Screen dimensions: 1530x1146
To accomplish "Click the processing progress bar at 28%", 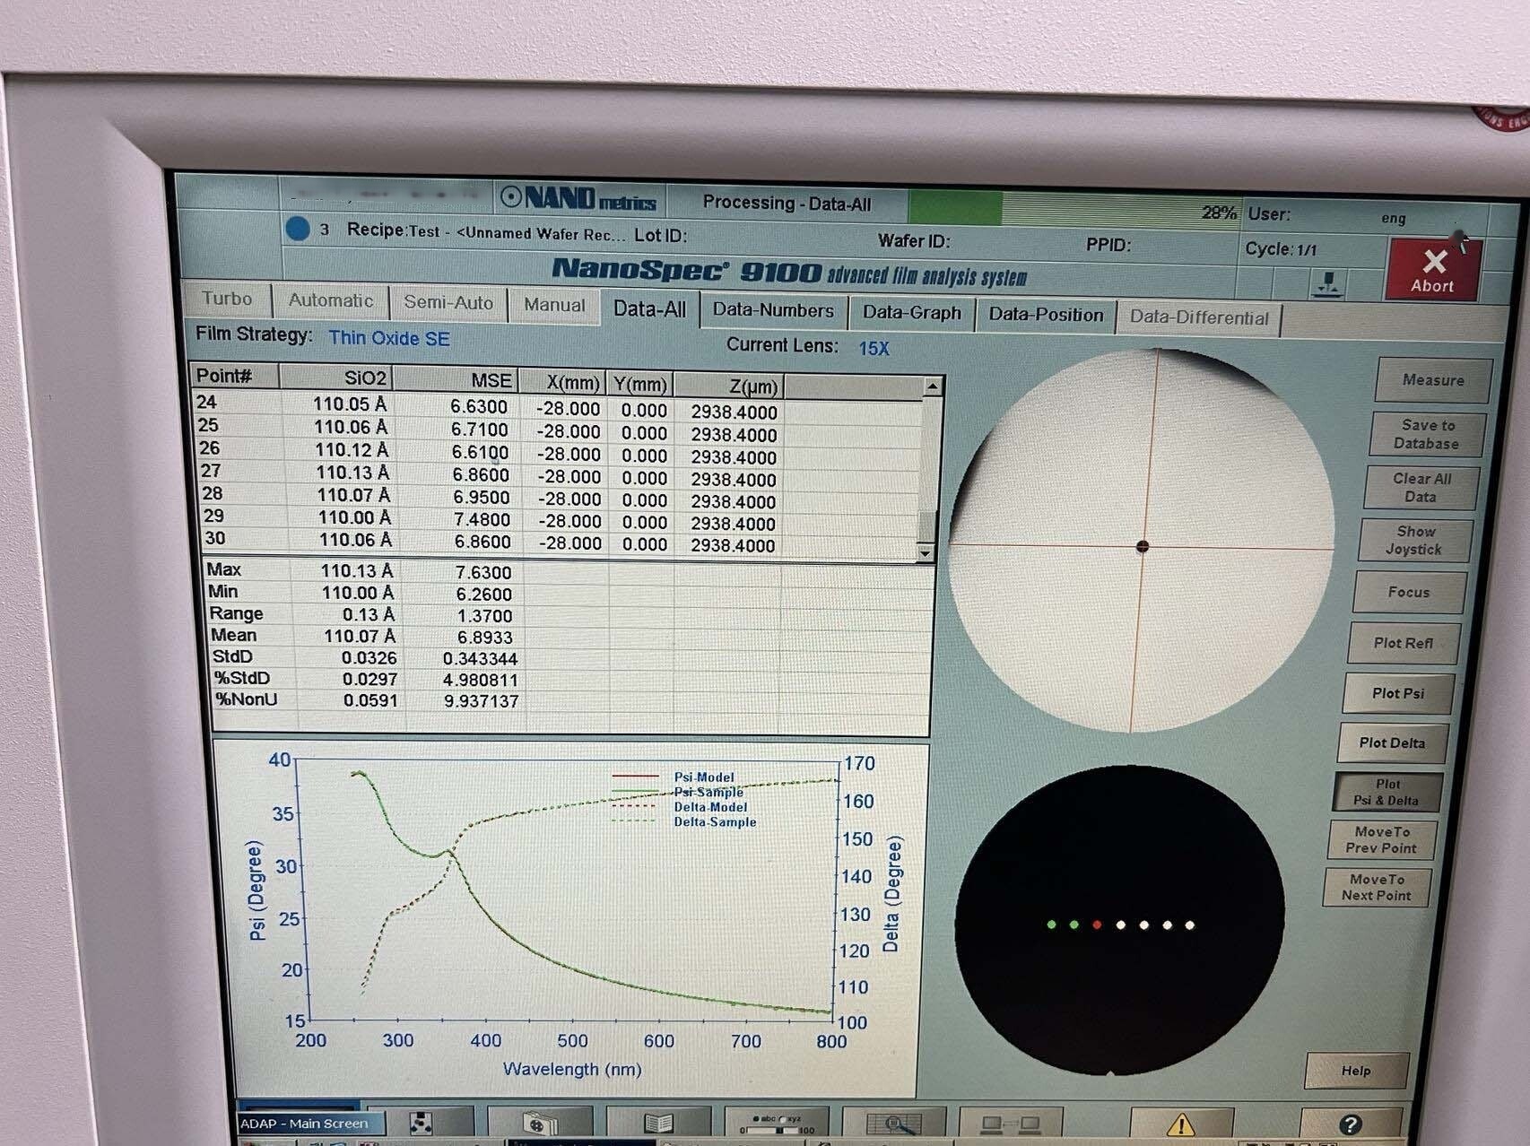I will 1074,208.
